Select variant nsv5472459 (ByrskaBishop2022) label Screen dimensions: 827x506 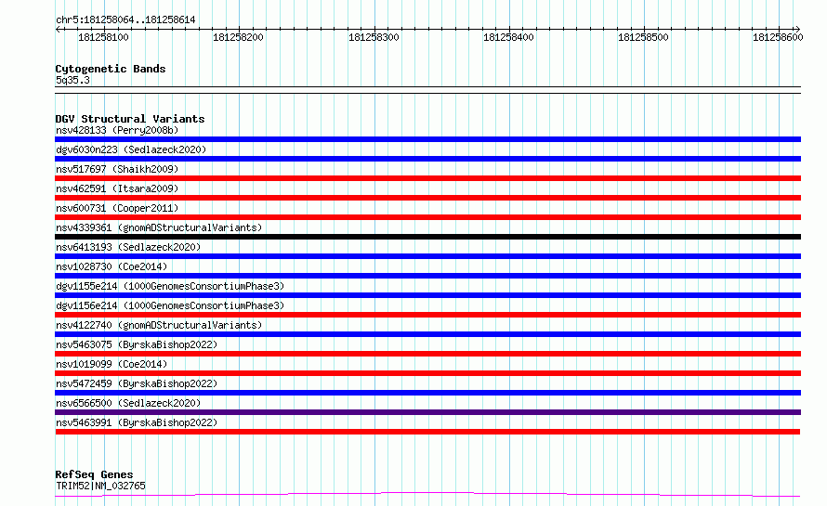pyautogui.click(x=137, y=383)
